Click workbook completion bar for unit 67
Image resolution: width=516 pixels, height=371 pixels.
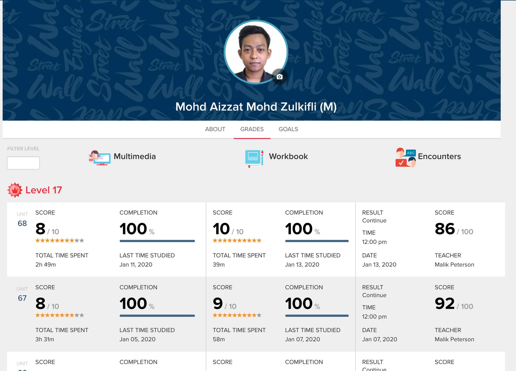pyautogui.click(x=317, y=316)
